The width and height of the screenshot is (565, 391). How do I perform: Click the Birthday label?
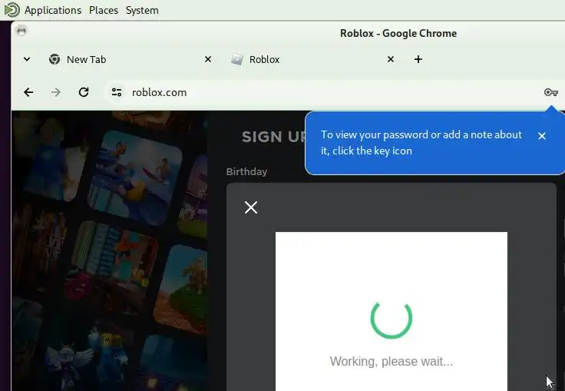tap(246, 172)
